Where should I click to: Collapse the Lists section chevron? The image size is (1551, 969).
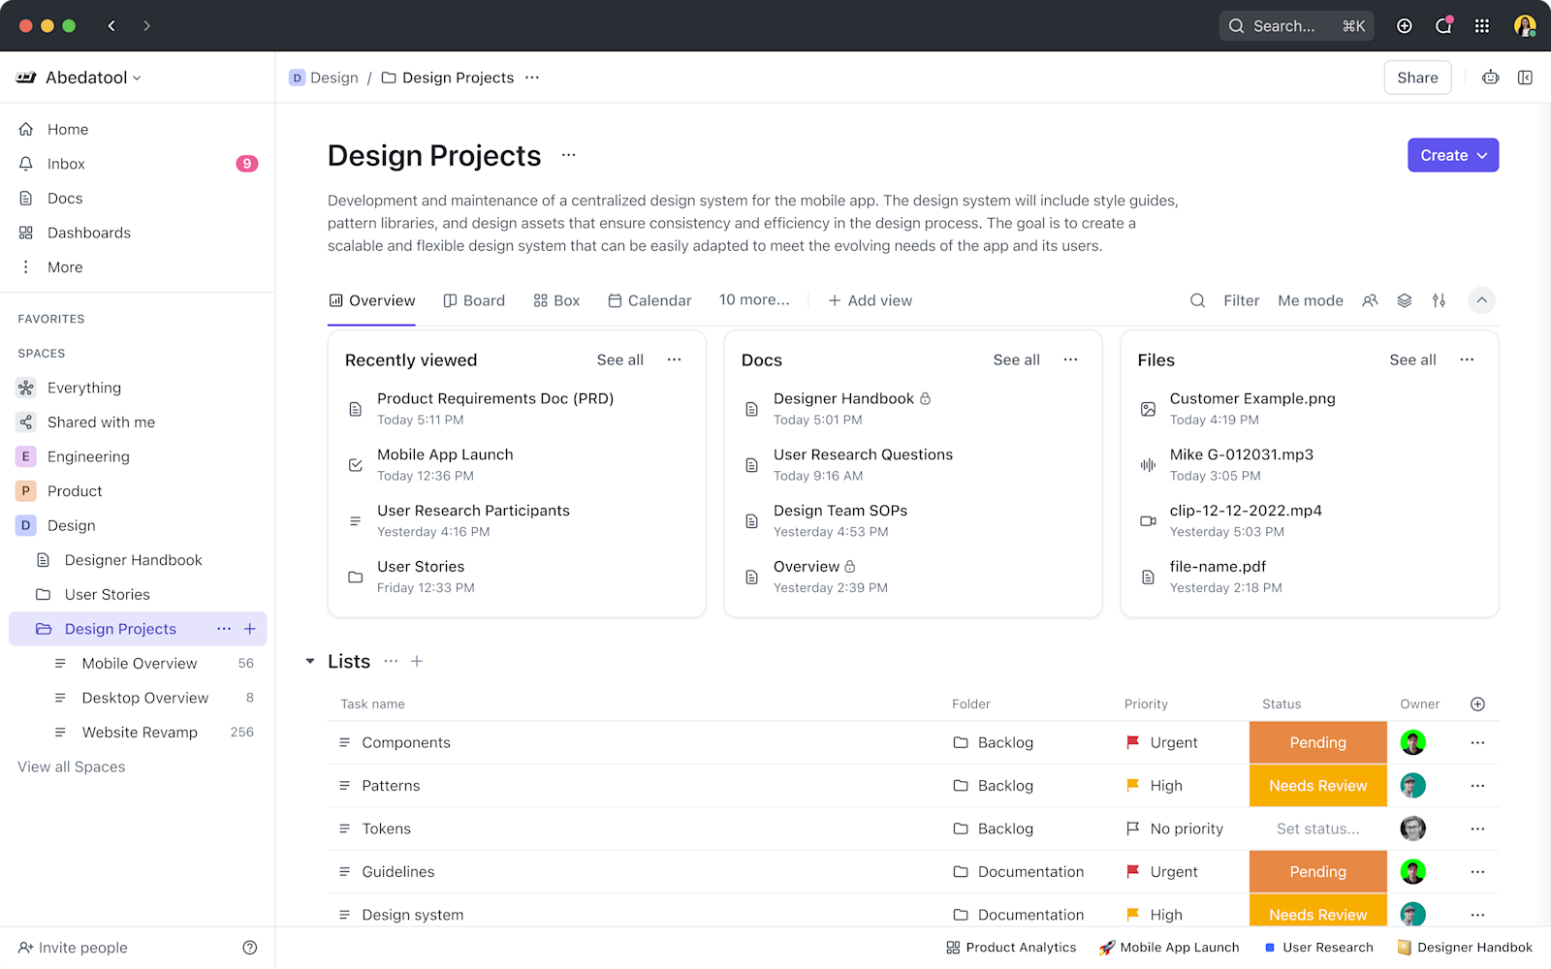[310, 661]
